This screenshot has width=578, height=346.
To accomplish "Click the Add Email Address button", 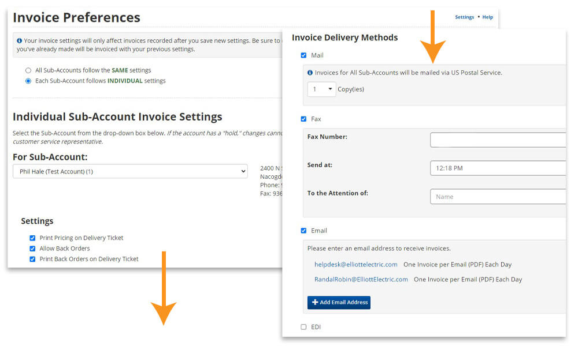I will tap(339, 303).
